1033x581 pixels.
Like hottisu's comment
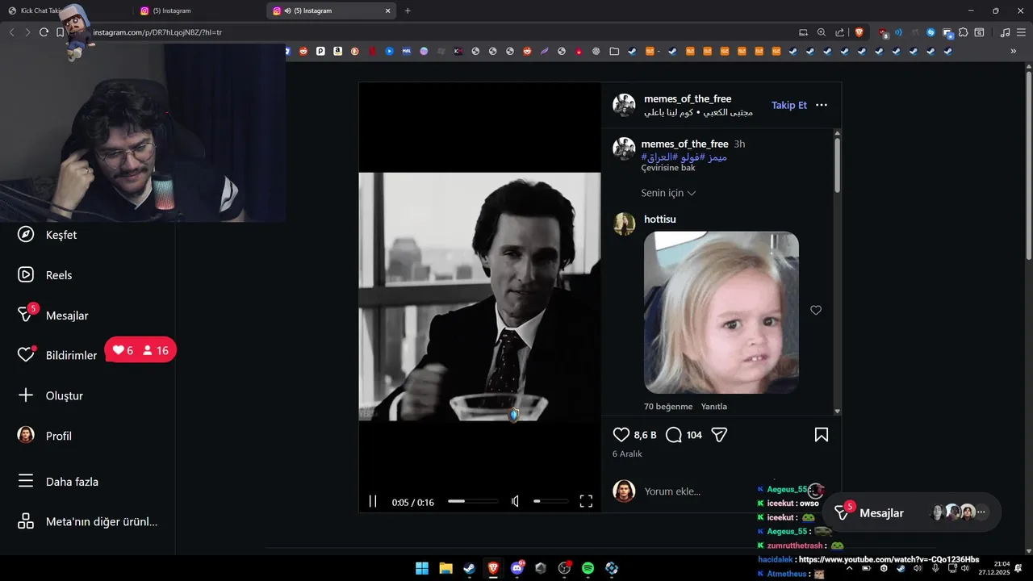pyautogui.click(x=816, y=311)
